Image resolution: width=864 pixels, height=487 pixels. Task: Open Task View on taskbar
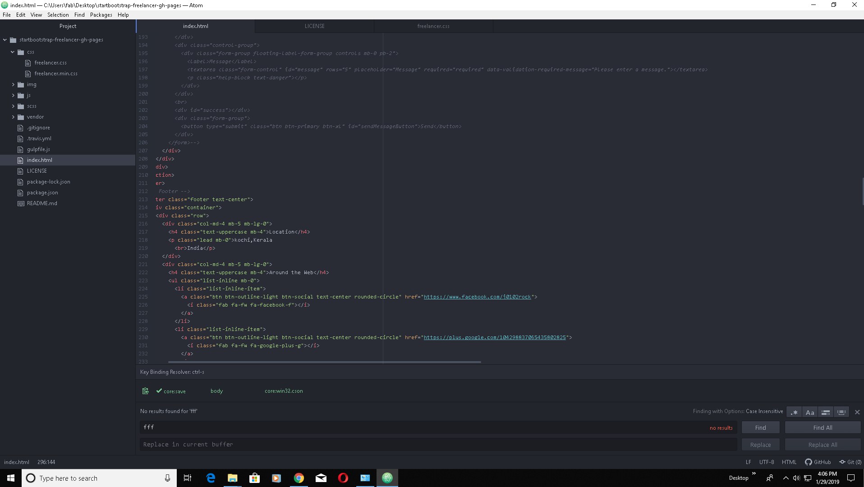(x=188, y=478)
